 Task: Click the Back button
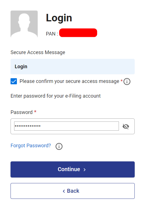click(73, 191)
